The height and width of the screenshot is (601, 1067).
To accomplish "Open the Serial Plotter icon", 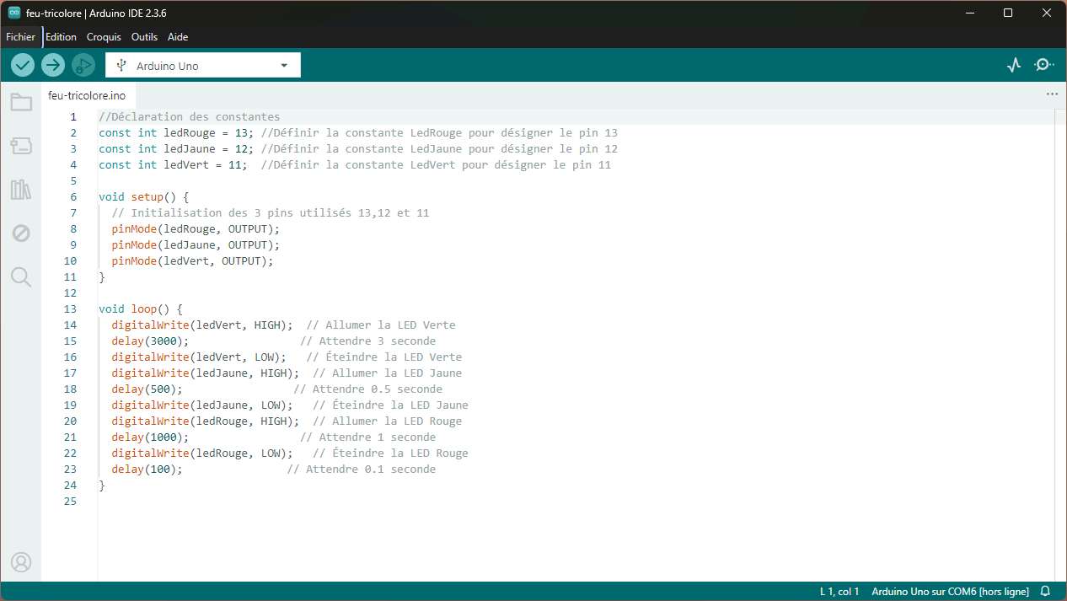I will point(1014,65).
